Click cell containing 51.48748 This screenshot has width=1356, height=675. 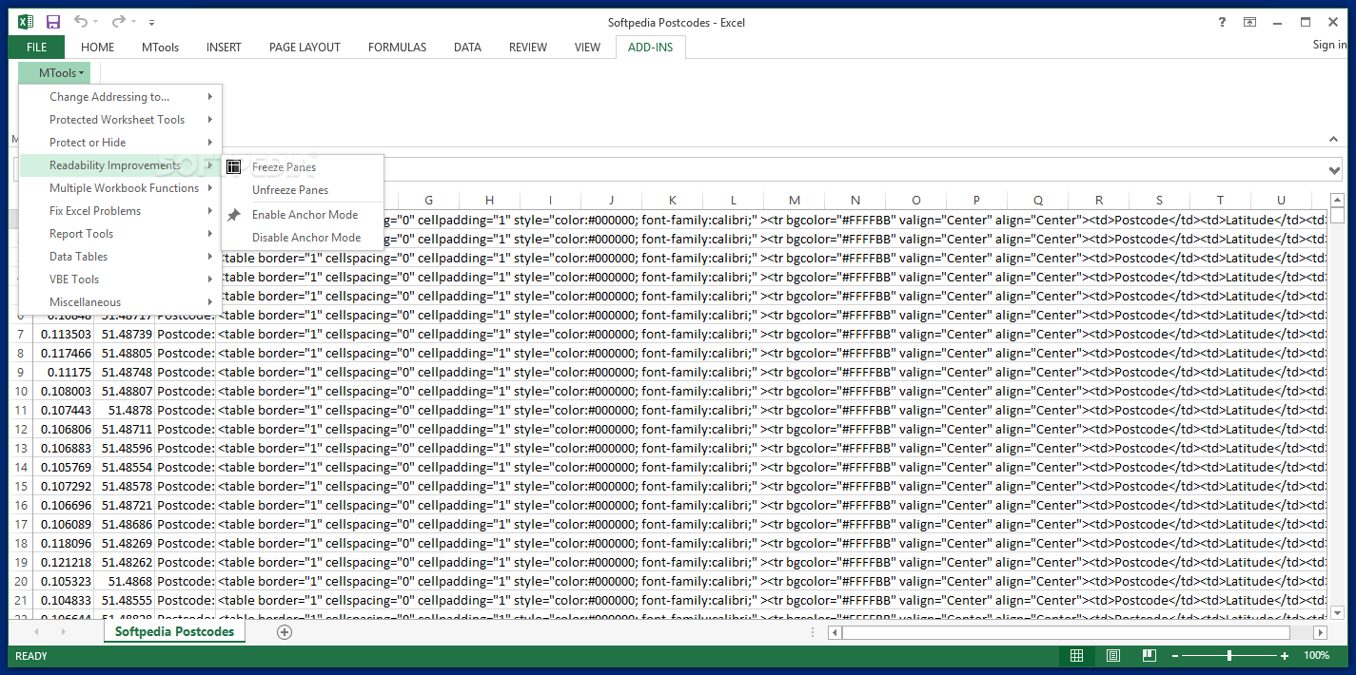coord(125,372)
